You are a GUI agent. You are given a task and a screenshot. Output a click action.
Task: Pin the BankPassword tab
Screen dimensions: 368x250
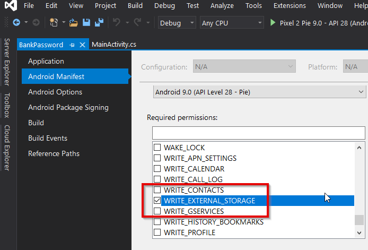click(x=72, y=45)
